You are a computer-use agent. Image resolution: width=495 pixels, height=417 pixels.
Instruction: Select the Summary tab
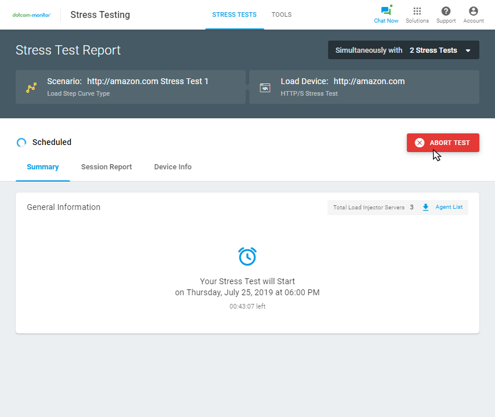[43, 167]
